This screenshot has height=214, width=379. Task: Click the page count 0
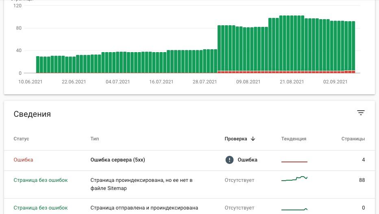tap(363, 208)
